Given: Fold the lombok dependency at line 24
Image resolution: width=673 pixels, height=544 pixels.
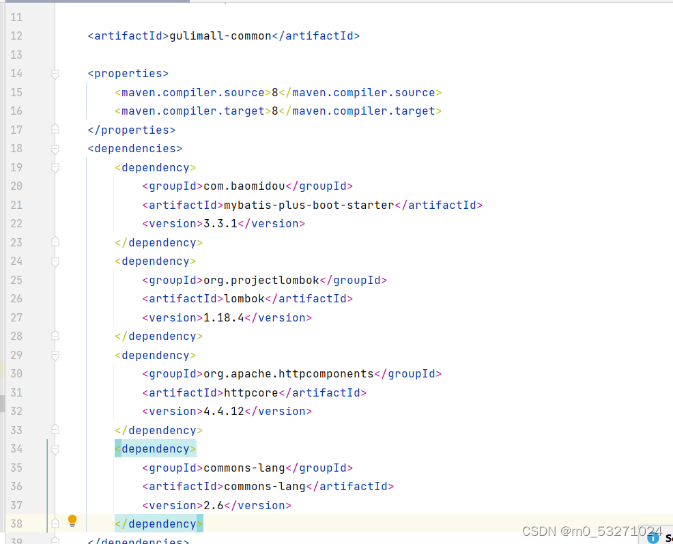Looking at the screenshot, I should [x=55, y=262].
